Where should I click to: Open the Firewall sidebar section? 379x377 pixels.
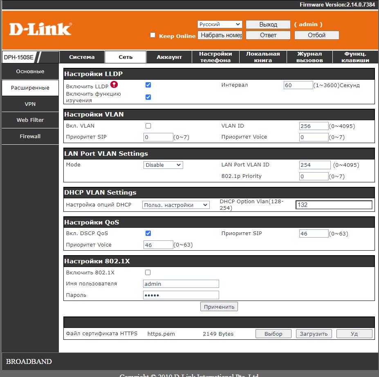[x=30, y=136]
